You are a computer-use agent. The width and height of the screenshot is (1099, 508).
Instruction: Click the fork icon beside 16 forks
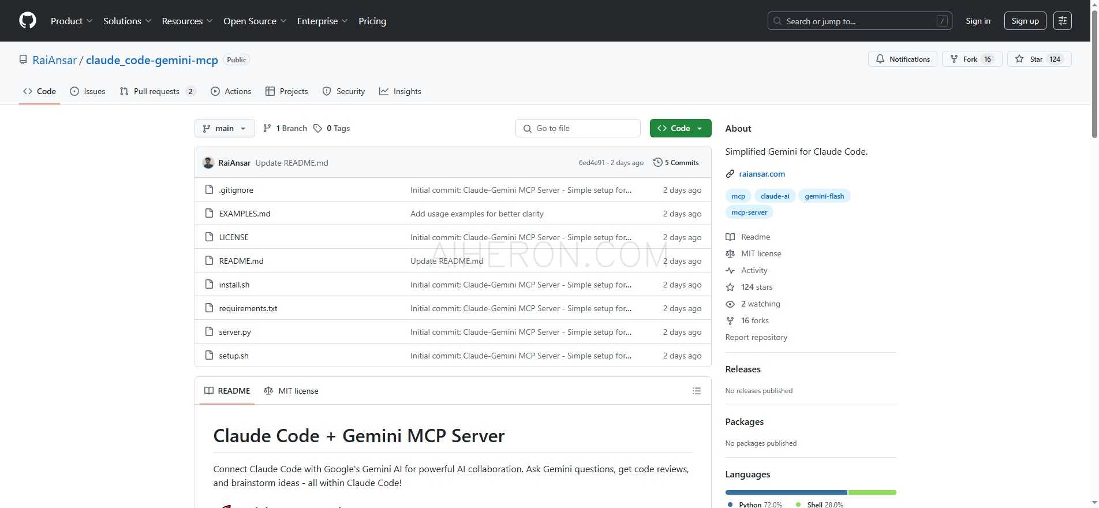tap(730, 320)
